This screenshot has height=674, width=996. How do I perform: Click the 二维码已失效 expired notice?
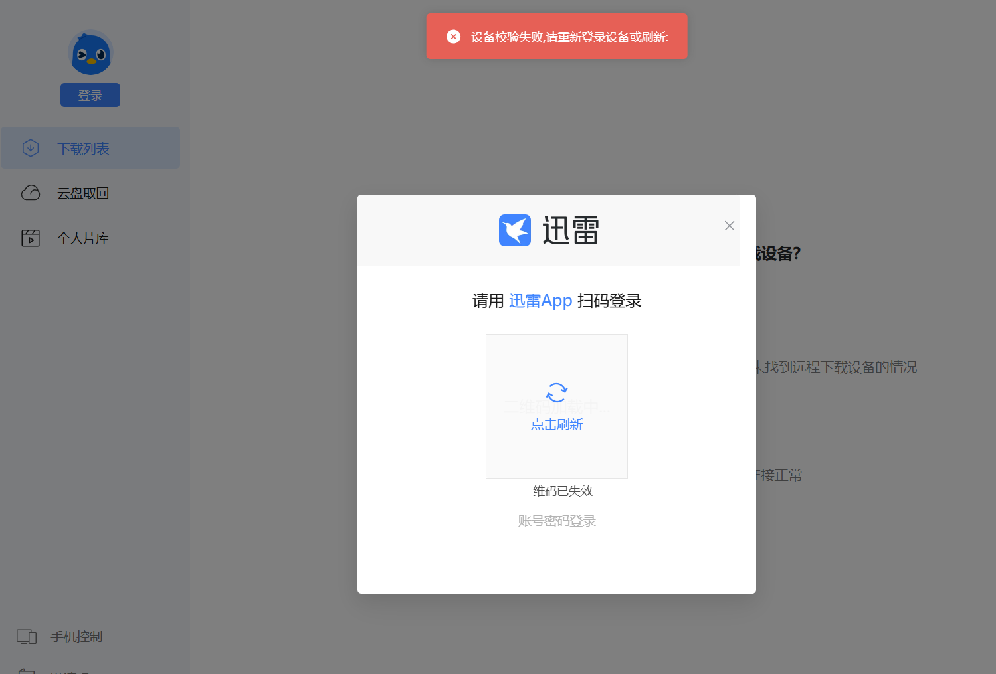557,491
